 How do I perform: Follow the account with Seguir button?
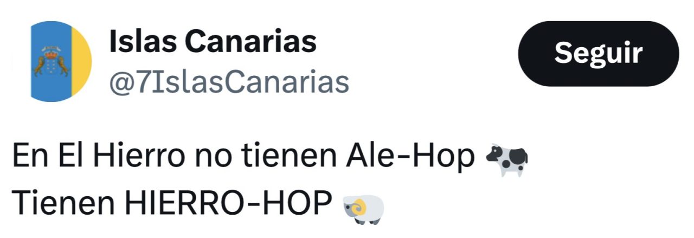(599, 54)
